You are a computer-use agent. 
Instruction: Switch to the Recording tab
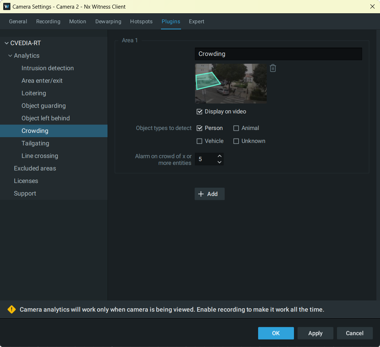pyautogui.click(x=48, y=21)
